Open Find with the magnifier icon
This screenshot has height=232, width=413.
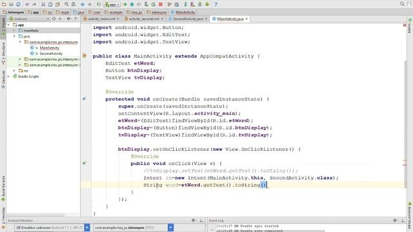point(66,5)
